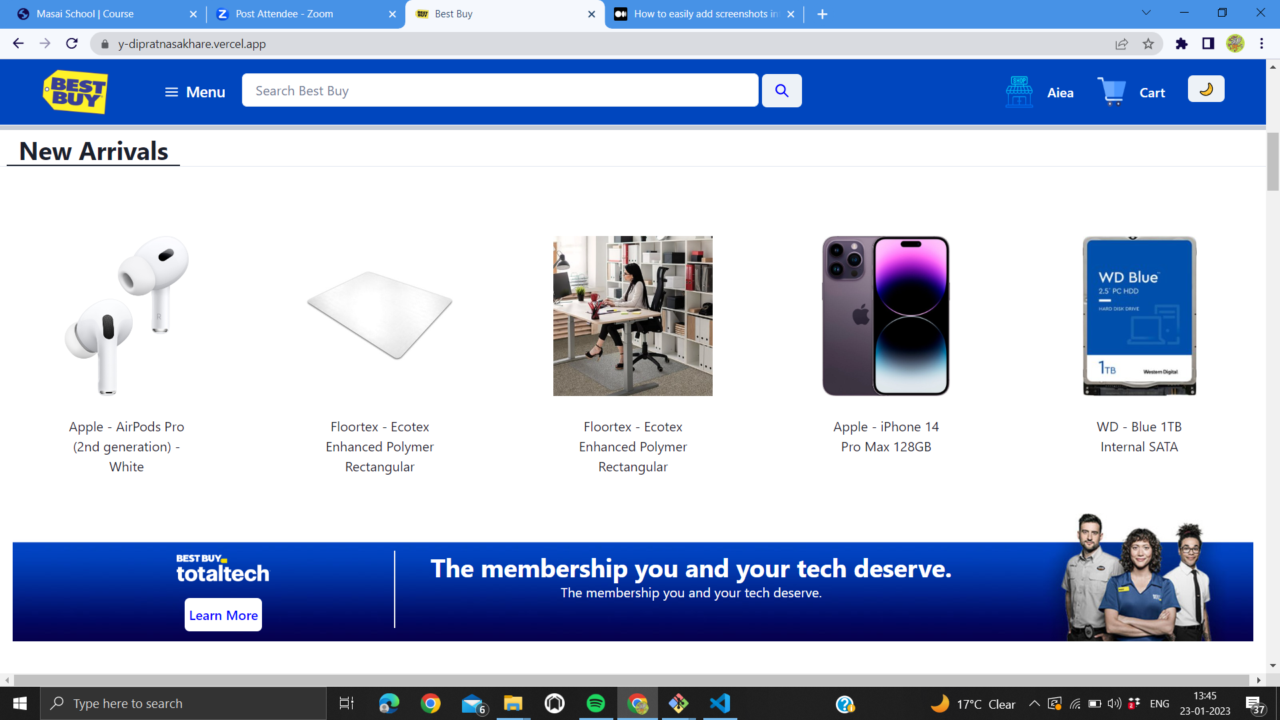Click the share this page icon
This screenshot has width=1280, height=720.
(x=1121, y=44)
